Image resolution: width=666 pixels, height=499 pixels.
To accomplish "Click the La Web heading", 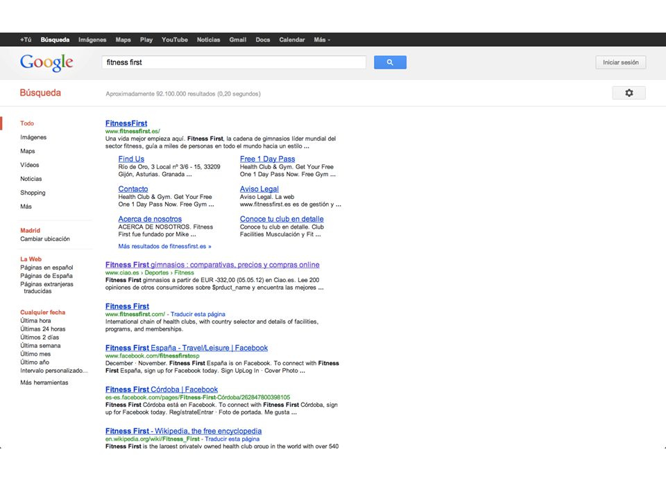I will (x=31, y=259).
